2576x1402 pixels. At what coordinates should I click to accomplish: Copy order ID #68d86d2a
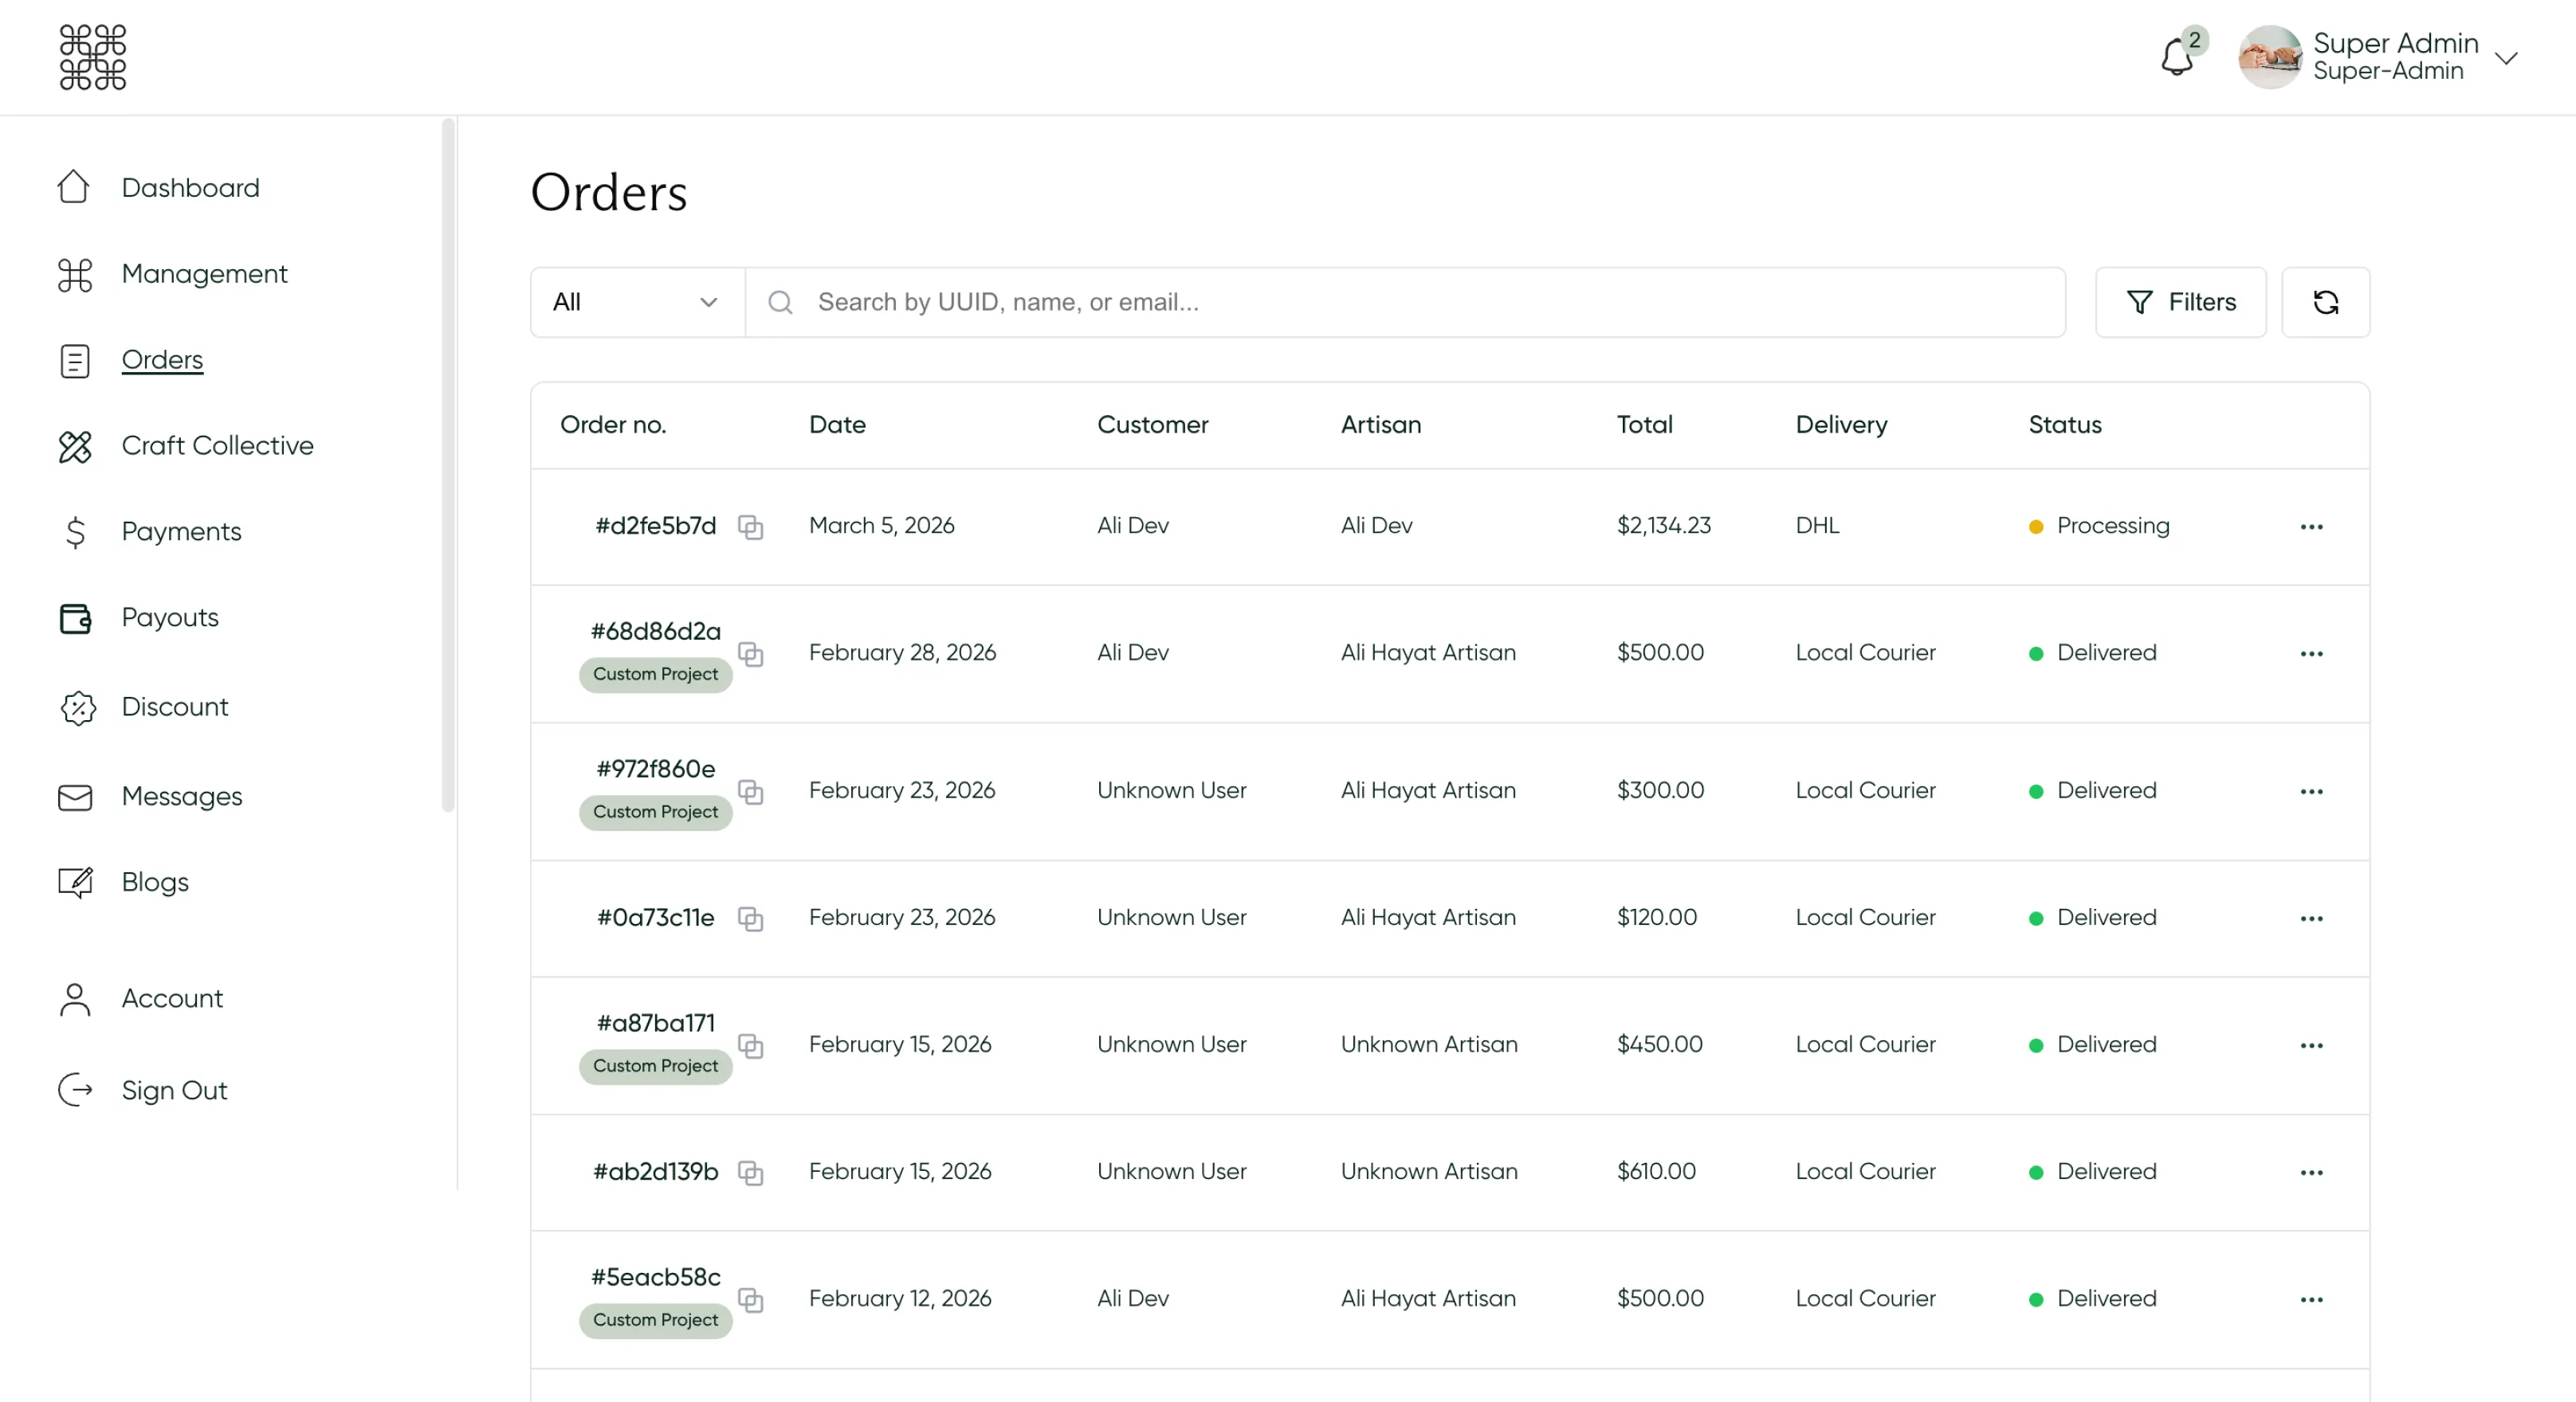click(750, 653)
